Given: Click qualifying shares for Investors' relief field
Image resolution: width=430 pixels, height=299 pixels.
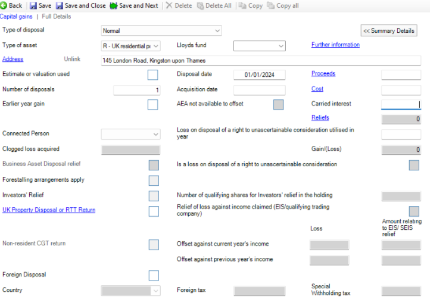Looking at the screenshot, I should [x=401, y=196].
